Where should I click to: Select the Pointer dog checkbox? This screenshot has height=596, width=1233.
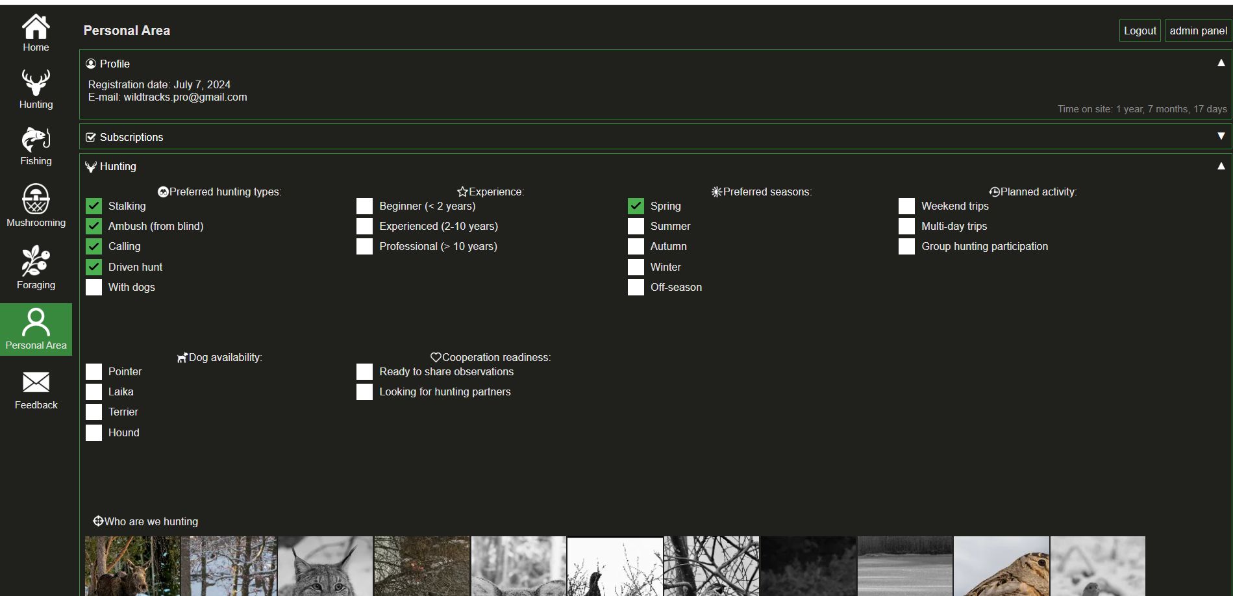click(x=93, y=371)
